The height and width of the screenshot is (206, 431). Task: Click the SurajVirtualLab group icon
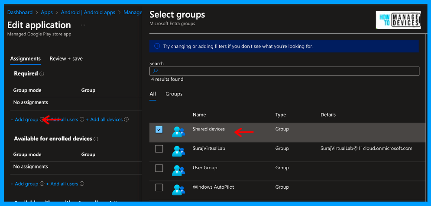click(178, 151)
